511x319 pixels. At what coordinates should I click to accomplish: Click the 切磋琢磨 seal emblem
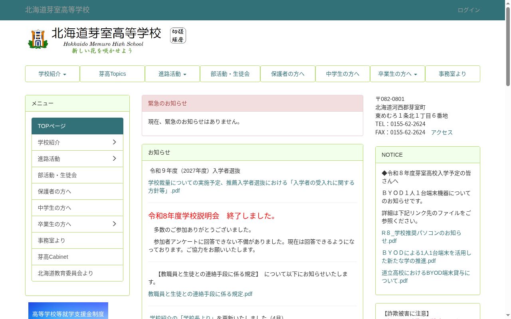[x=178, y=35]
